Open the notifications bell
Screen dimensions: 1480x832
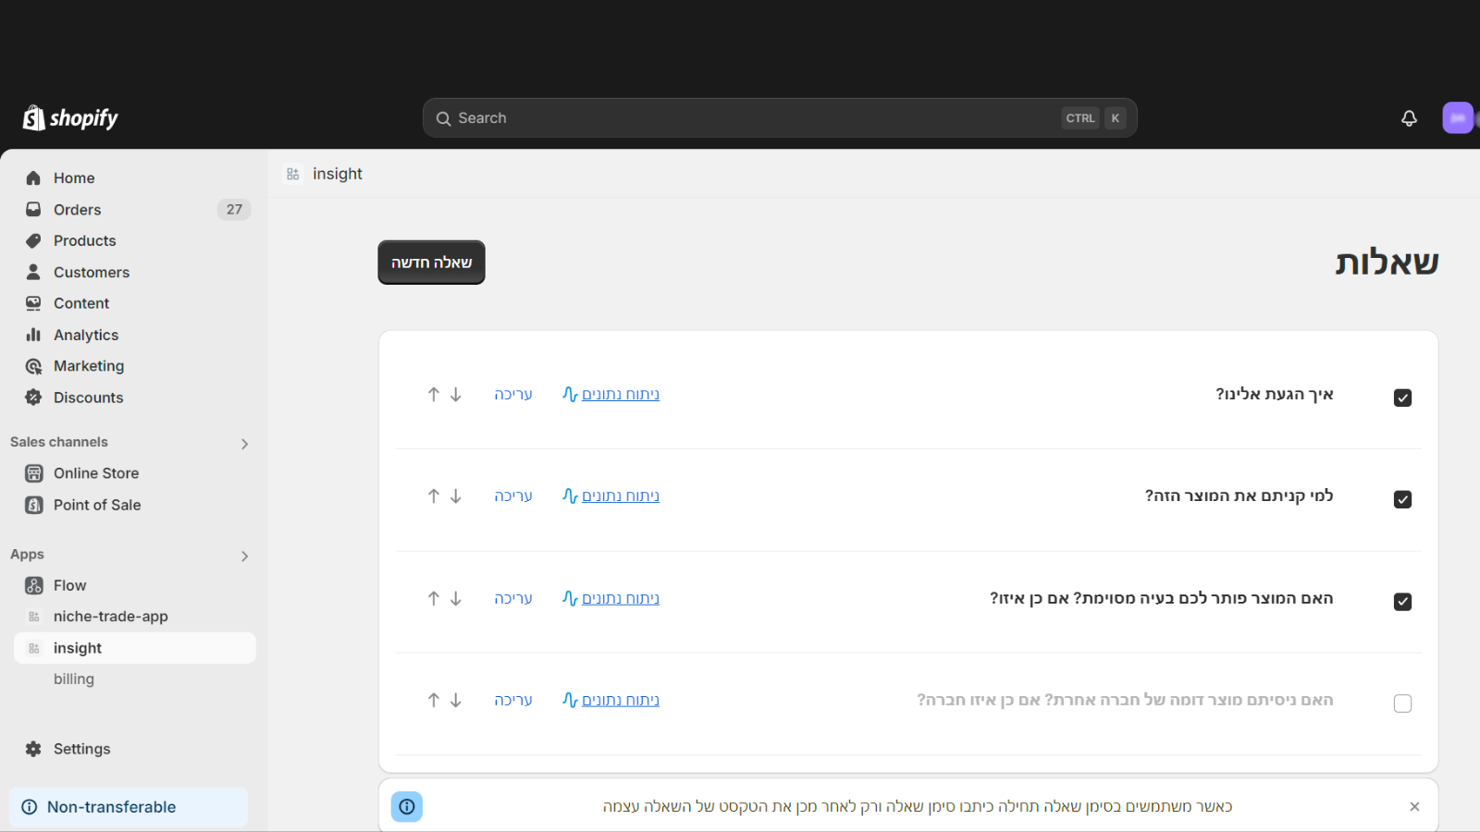pos(1408,117)
